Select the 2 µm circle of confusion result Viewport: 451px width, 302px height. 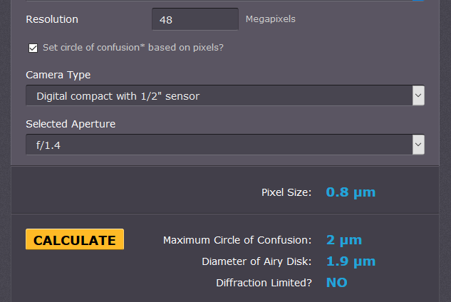pos(344,240)
